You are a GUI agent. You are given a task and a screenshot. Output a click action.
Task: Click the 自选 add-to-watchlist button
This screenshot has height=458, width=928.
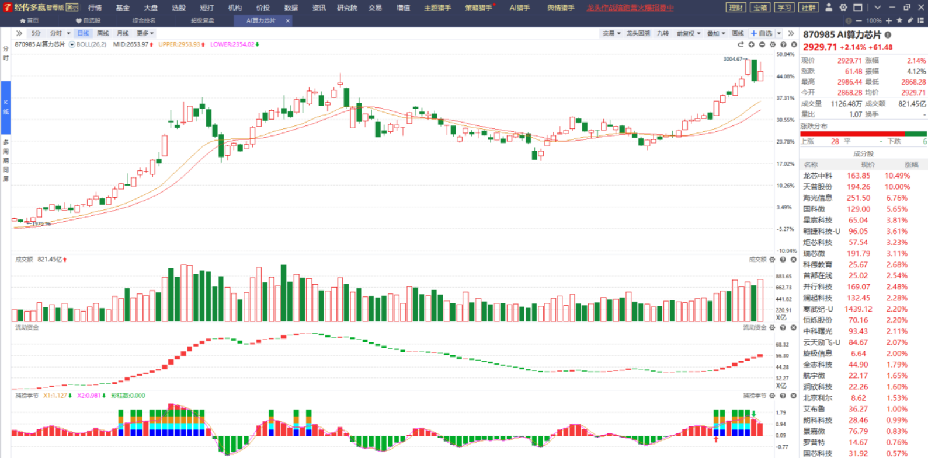pyautogui.click(x=762, y=33)
